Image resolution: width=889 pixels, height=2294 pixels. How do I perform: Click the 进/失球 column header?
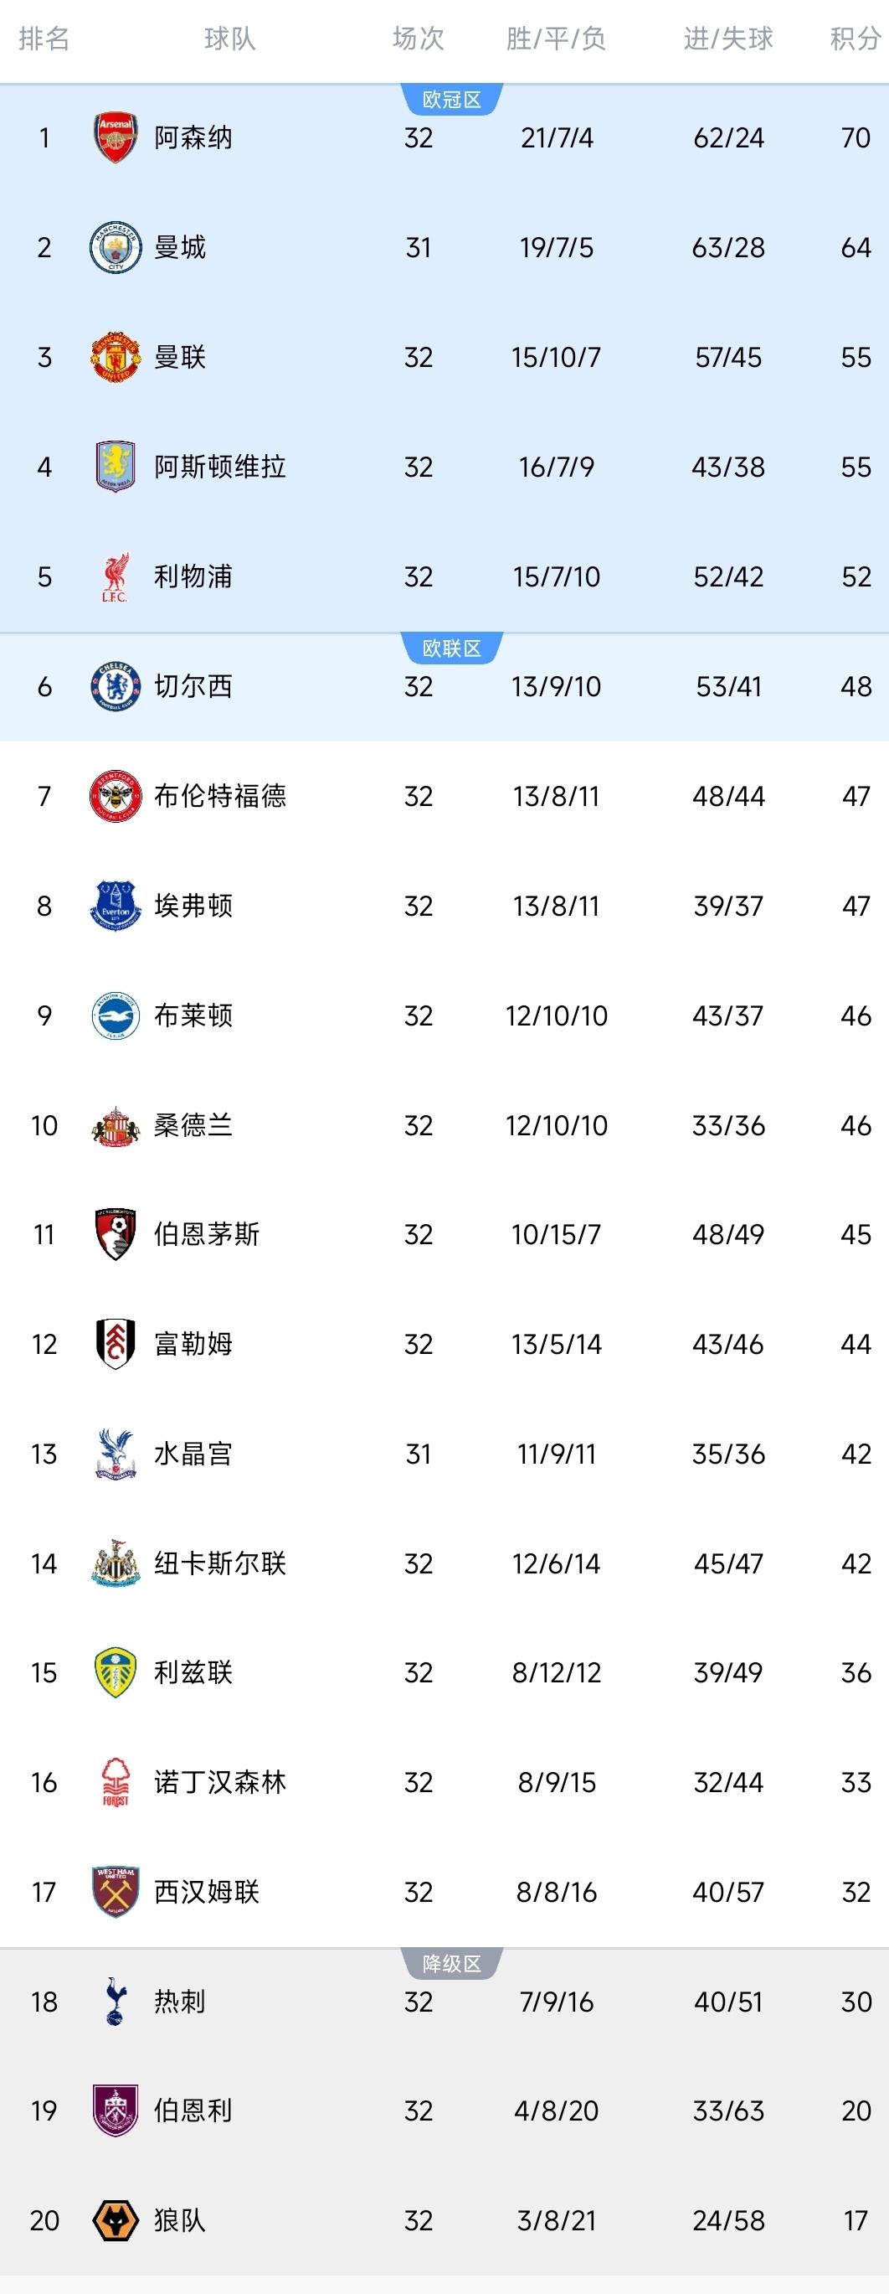click(728, 39)
